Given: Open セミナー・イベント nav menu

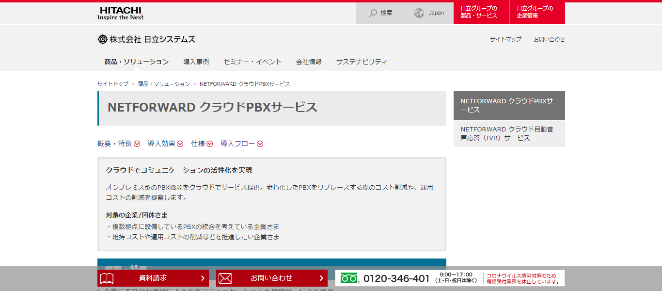Looking at the screenshot, I should 252,62.
